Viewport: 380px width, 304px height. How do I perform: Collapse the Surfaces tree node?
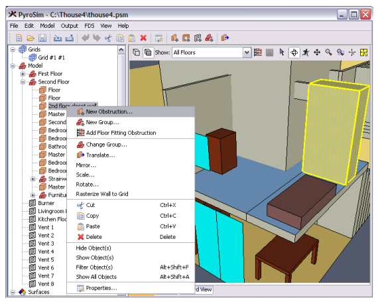[13, 292]
